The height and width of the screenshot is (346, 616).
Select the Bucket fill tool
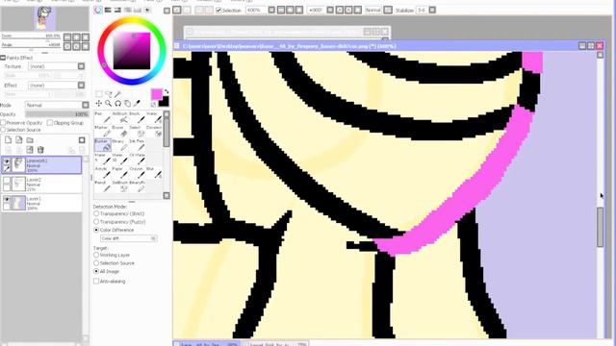coord(103,145)
